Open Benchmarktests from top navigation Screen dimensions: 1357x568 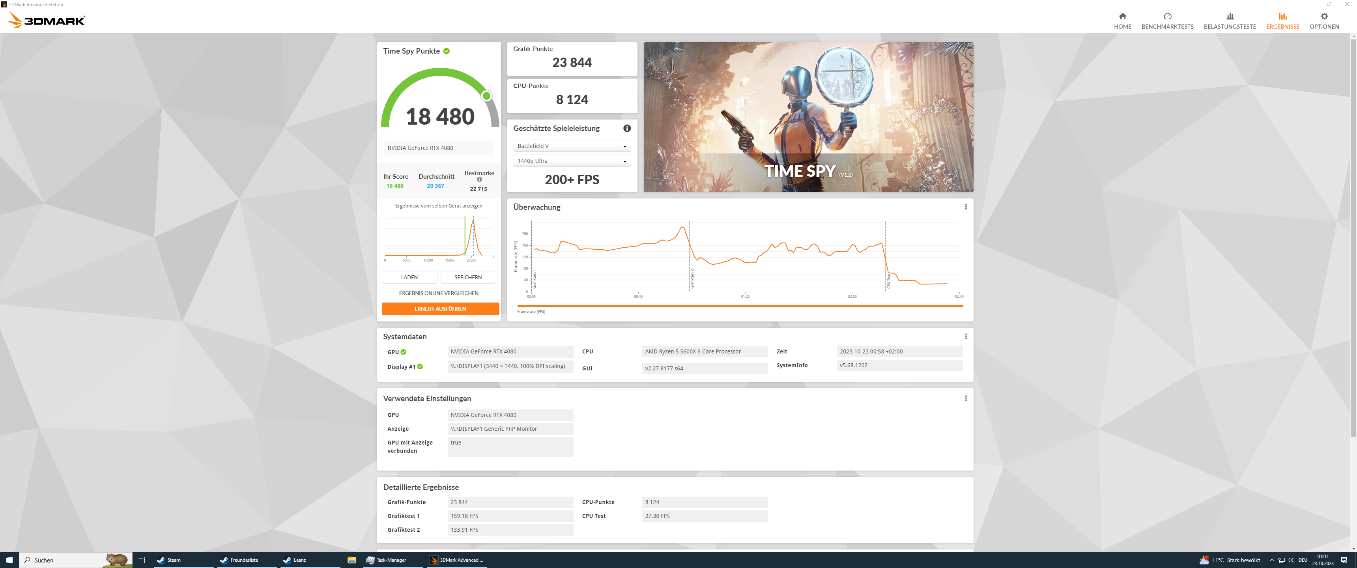[x=1167, y=21]
